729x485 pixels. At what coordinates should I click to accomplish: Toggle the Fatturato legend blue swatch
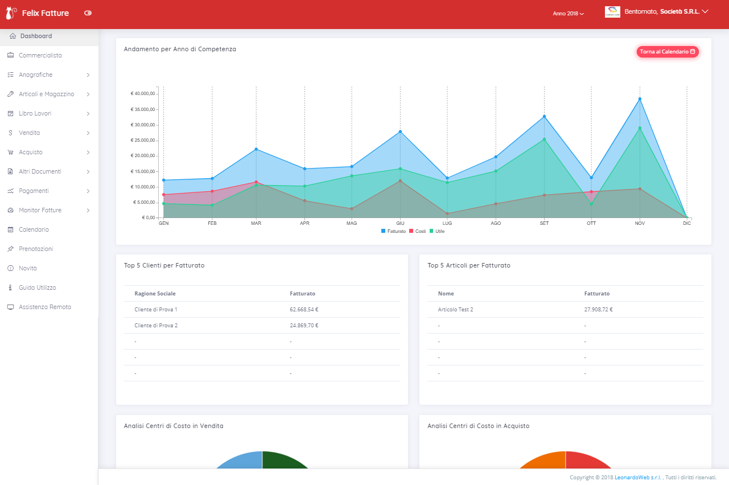pos(383,231)
